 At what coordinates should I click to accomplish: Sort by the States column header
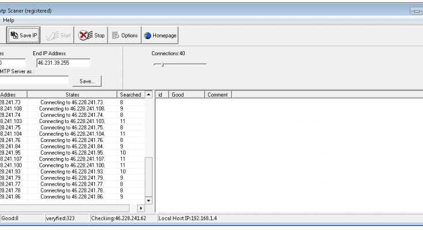[72, 94]
